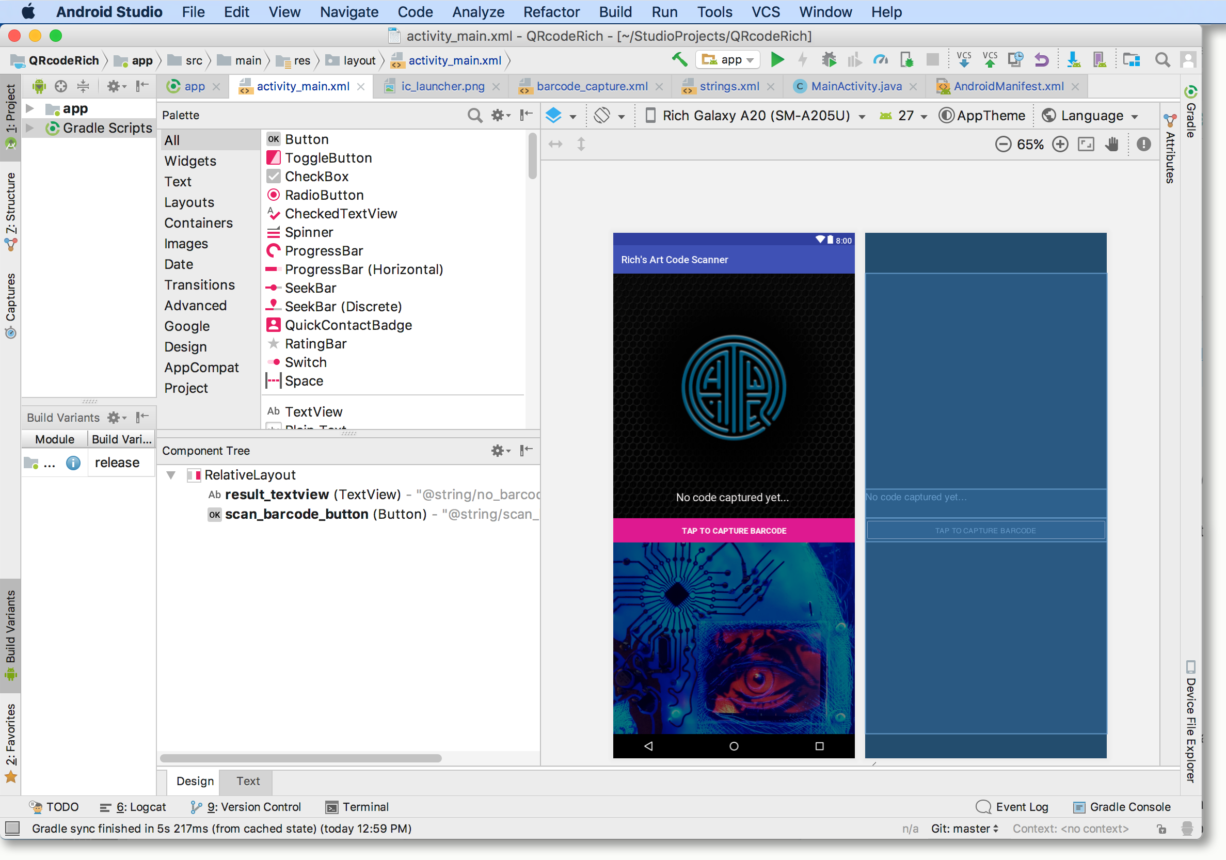Click TAP TO CAPTURE BARCODE preview button
Viewport: 1226px width, 860px height.
tap(734, 531)
